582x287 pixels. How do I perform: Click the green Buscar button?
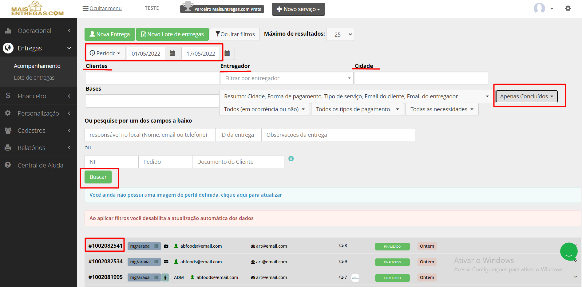click(98, 177)
